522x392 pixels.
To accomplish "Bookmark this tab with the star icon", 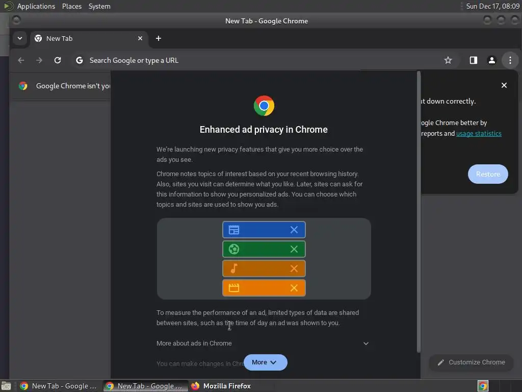I will (x=448, y=60).
